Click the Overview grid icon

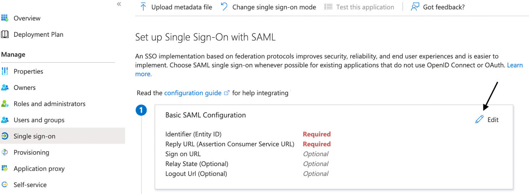click(x=5, y=18)
